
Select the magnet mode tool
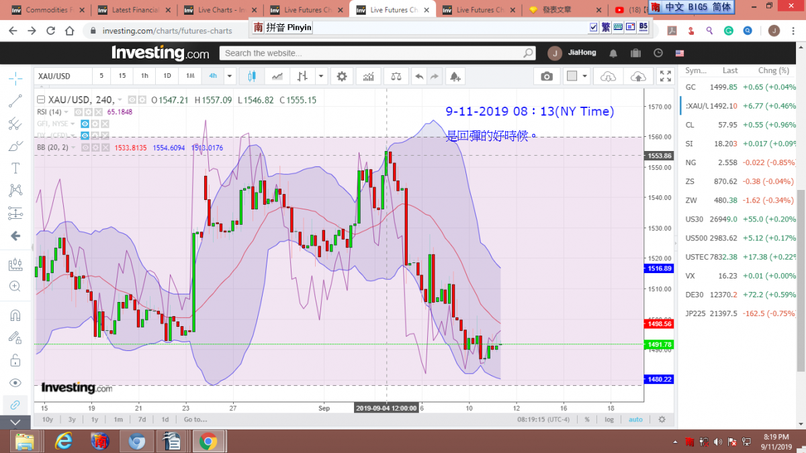(15, 315)
